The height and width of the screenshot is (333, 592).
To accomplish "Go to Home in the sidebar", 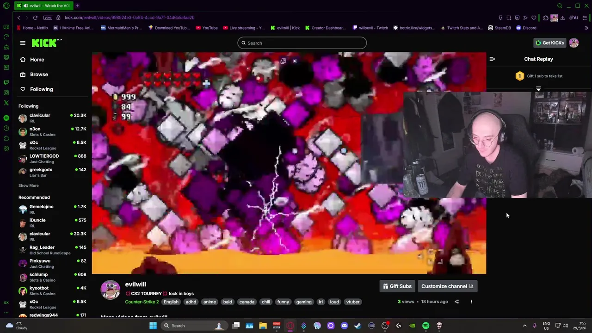I will click(x=37, y=60).
